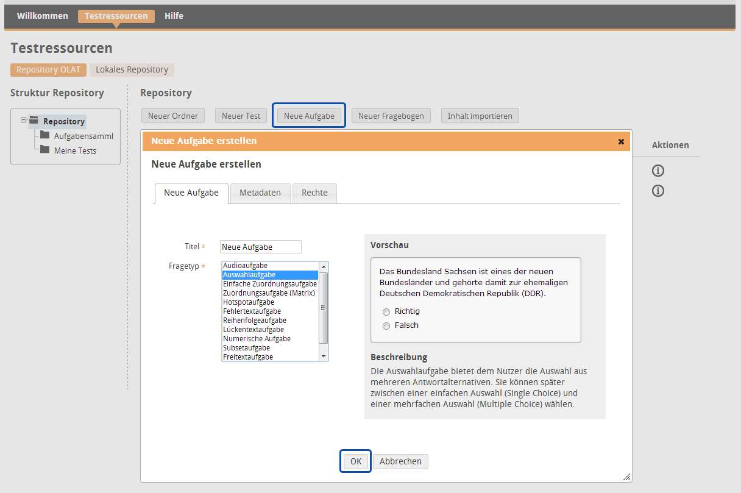Click the Meine Tests folder icon
Screen dimensions: 741x493
pyautogui.click(x=44, y=150)
